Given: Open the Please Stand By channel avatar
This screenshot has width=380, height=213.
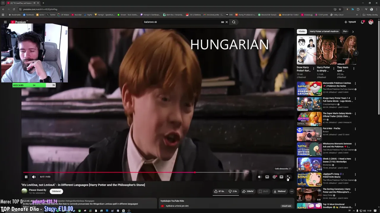Looking at the screenshot, I should (24, 191).
